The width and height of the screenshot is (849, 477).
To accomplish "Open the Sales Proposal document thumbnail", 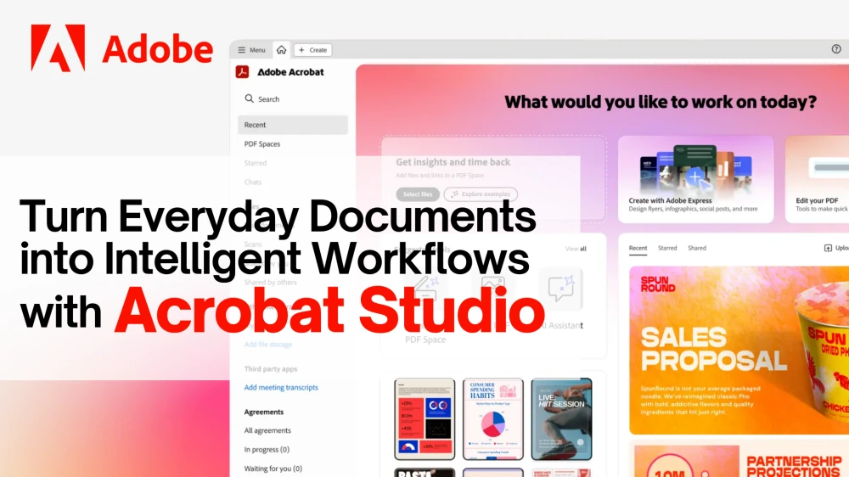I will coord(739,351).
